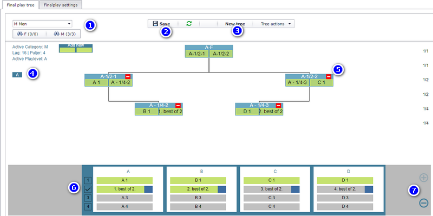Open the M (3/3) category filter
Screen dimensions: 433x216
pos(64,34)
